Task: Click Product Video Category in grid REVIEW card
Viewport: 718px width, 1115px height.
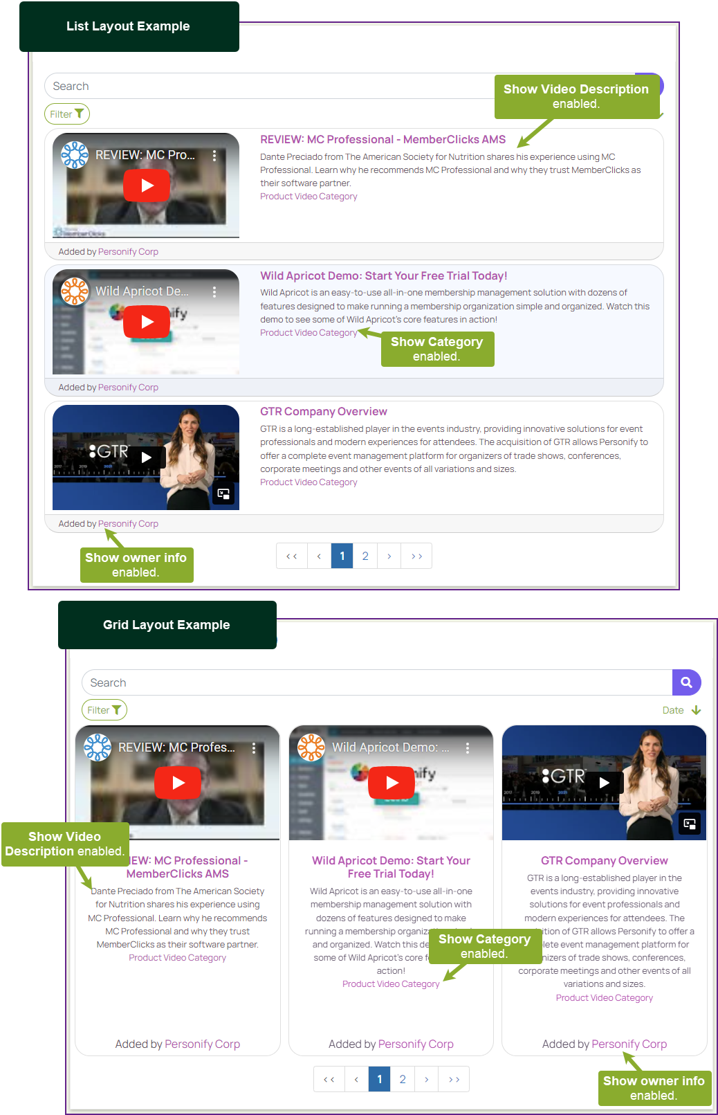Action: tap(177, 958)
